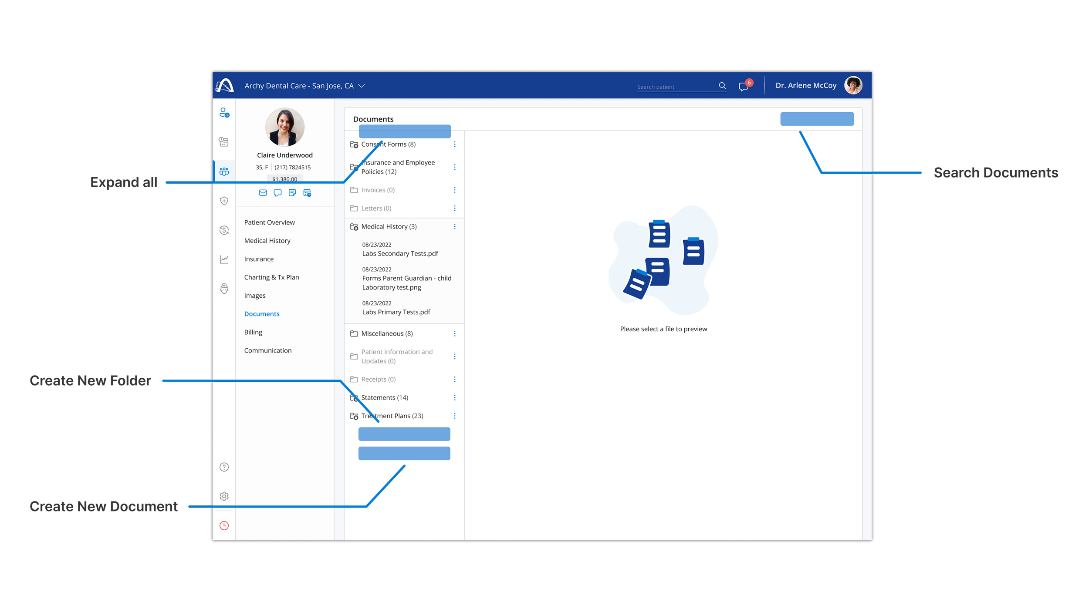Collapse the Medical History folder
This screenshot has height=612, width=1089.
point(389,226)
